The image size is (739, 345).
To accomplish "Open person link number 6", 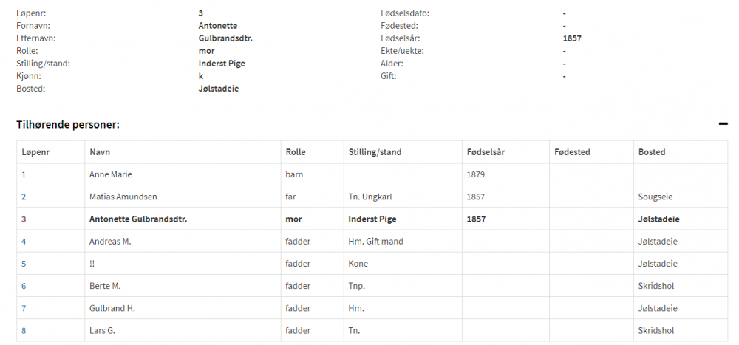I will 24,286.
